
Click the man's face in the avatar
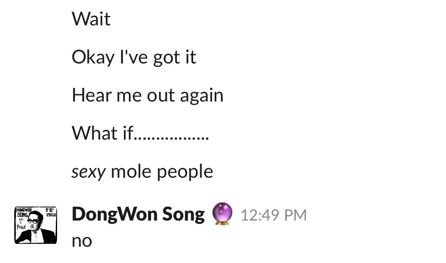pyautogui.click(x=34, y=221)
